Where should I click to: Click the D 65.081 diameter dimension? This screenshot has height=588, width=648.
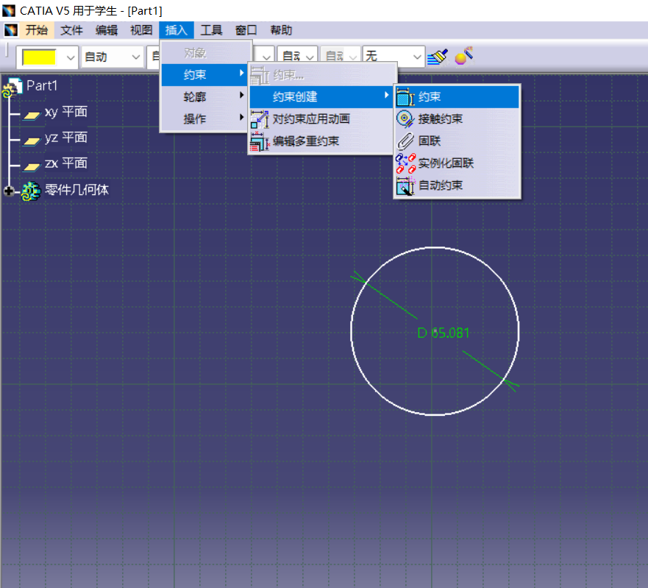[x=444, y=333]
